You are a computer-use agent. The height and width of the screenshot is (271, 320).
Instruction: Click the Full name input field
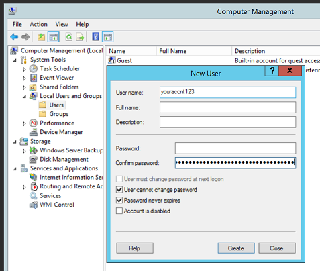[227, 107]
